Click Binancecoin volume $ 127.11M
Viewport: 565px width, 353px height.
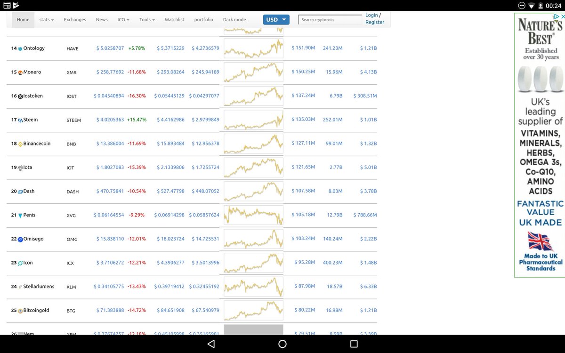pos(303,143)
